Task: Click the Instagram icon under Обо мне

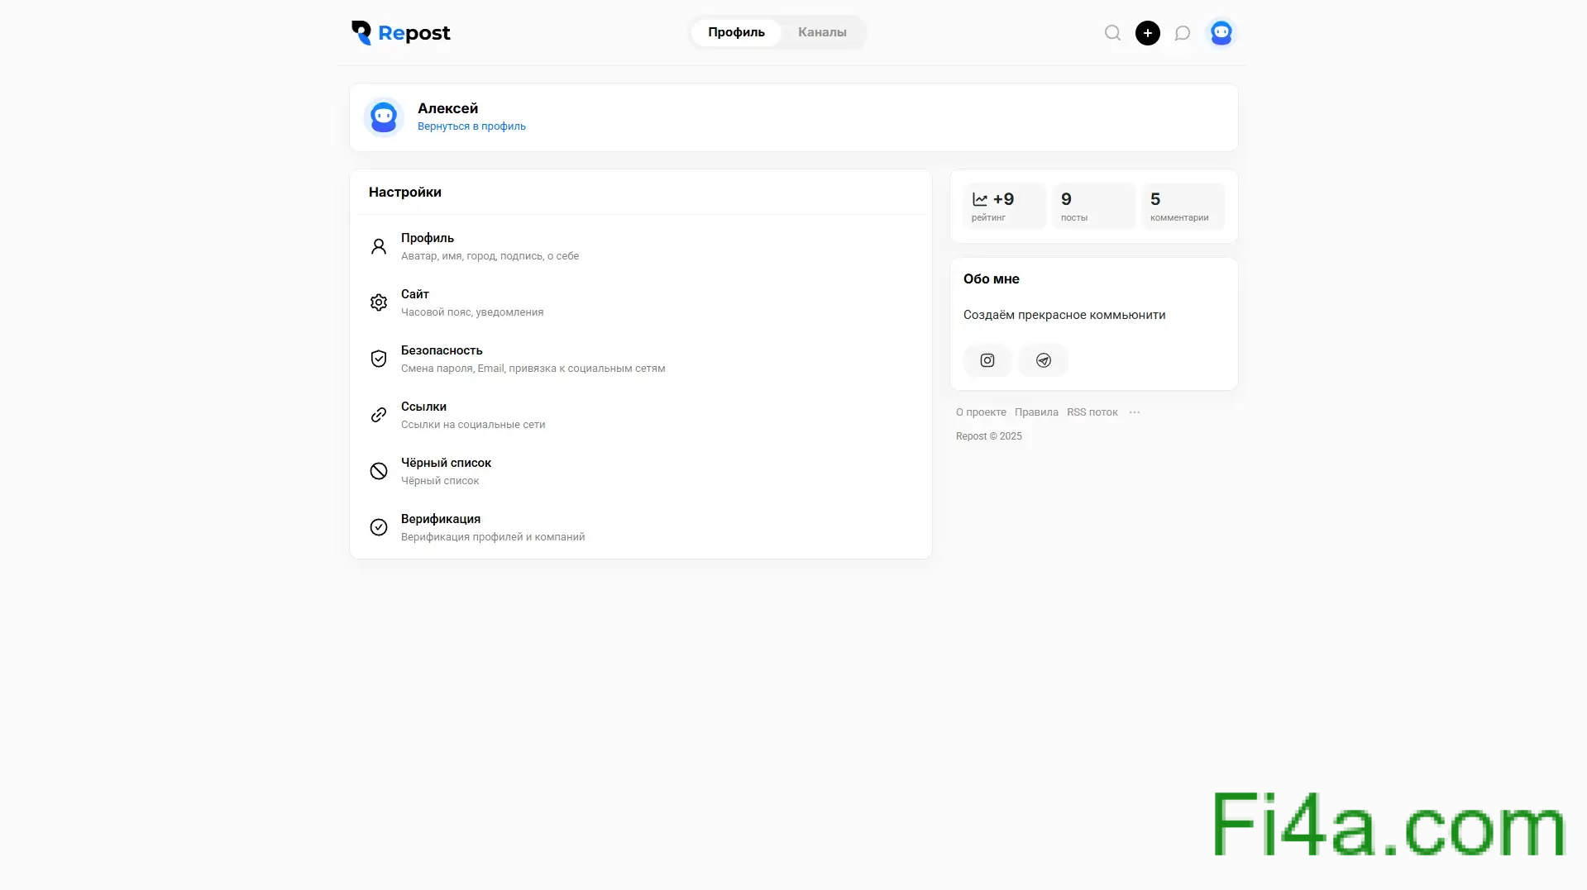Action: (987, 360)
